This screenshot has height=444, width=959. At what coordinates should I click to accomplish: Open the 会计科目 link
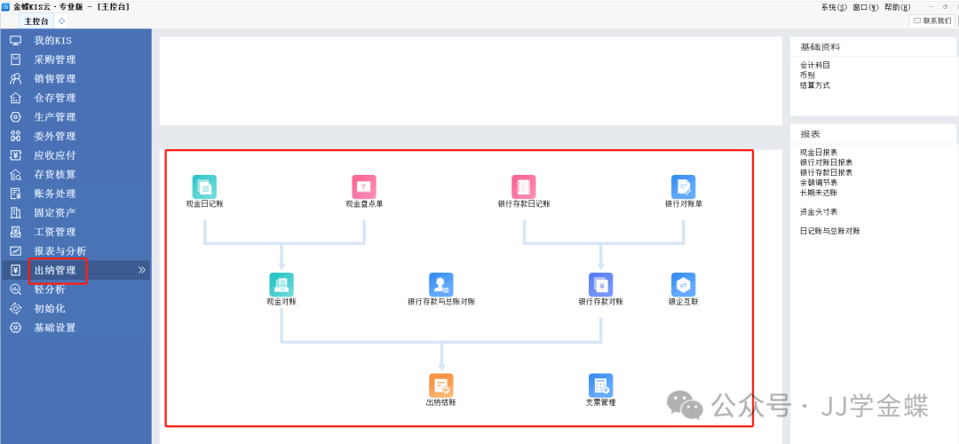[x=814, y=65]
